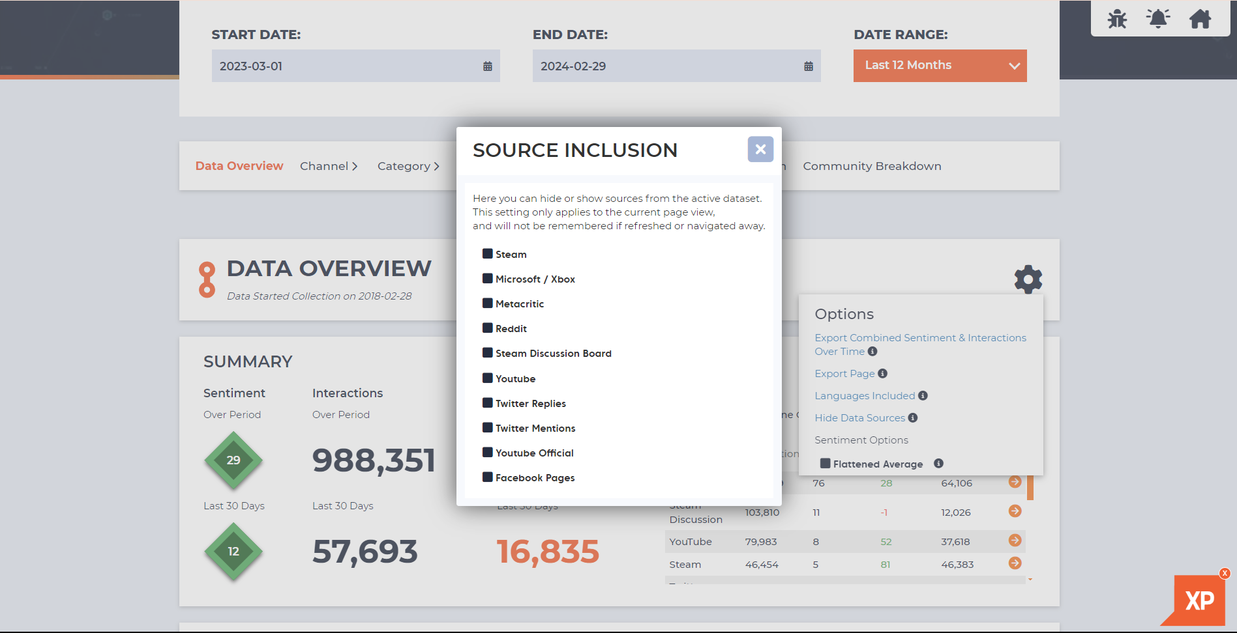The height and width of the screenshot is (633, 1237).
Task: Toggle the Metacritic source checkbox
Action: [x=487, y=303]
